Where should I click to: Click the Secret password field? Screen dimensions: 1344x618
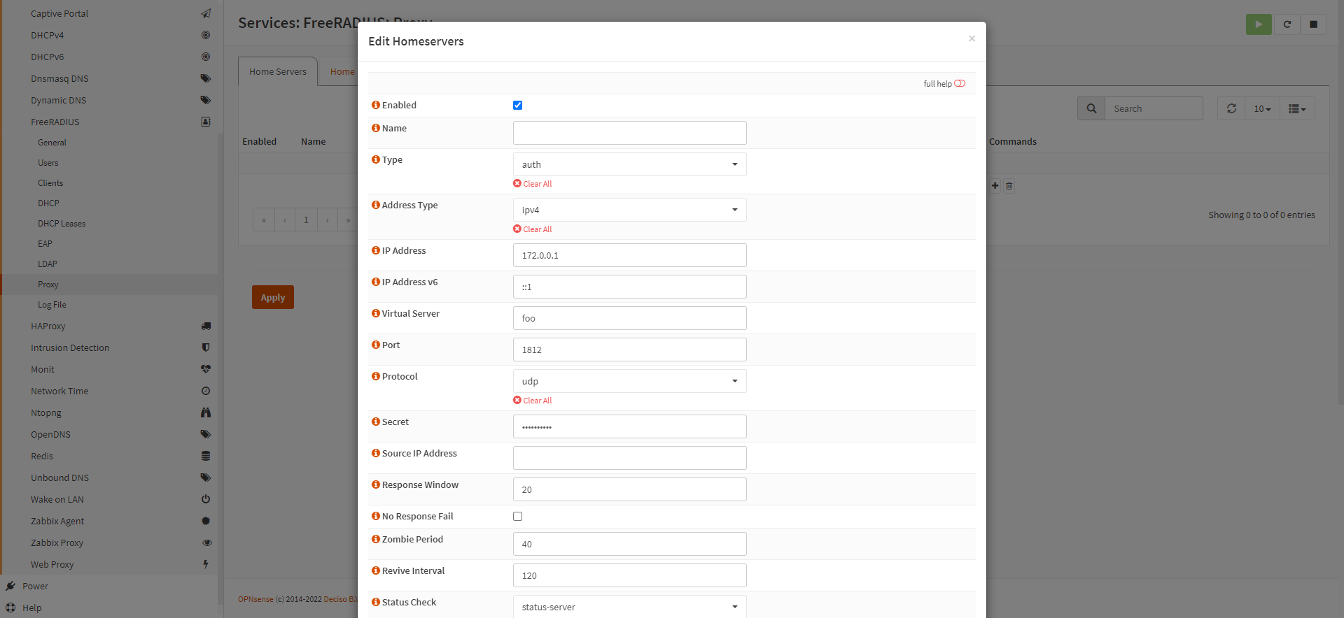pos(629,426)
